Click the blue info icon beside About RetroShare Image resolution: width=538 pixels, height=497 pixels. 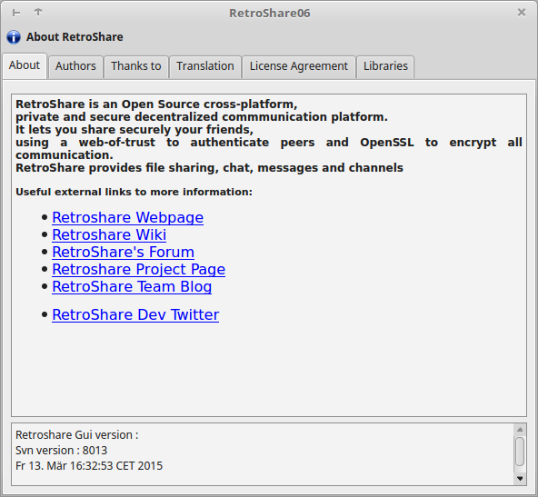coord(14,37)
